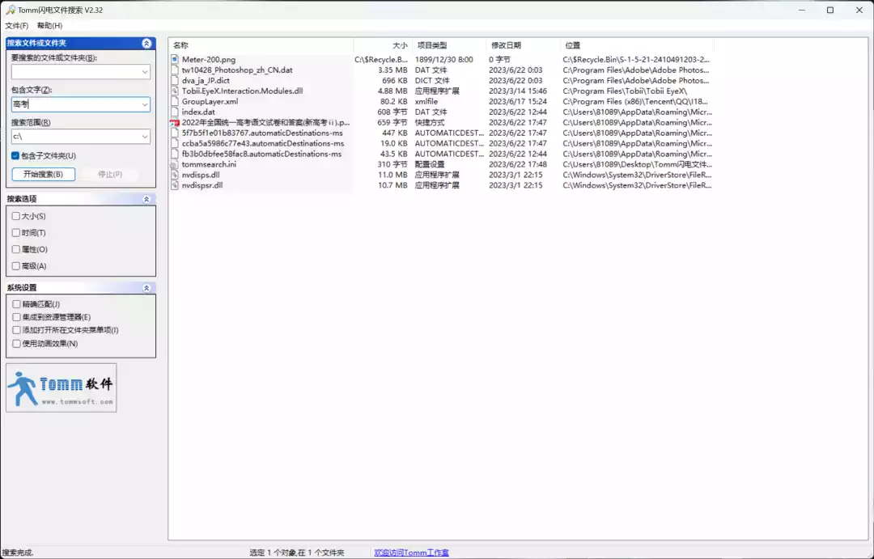This screenshot has height=559, width=874.
Task: Click the 43.5 KB size cell
Action: click(x=394, y=154)
